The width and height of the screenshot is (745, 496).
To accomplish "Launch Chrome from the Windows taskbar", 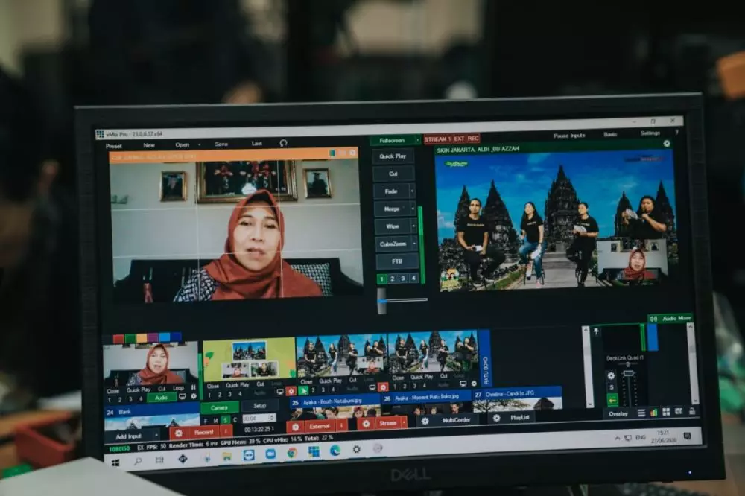I will point(292,452).
